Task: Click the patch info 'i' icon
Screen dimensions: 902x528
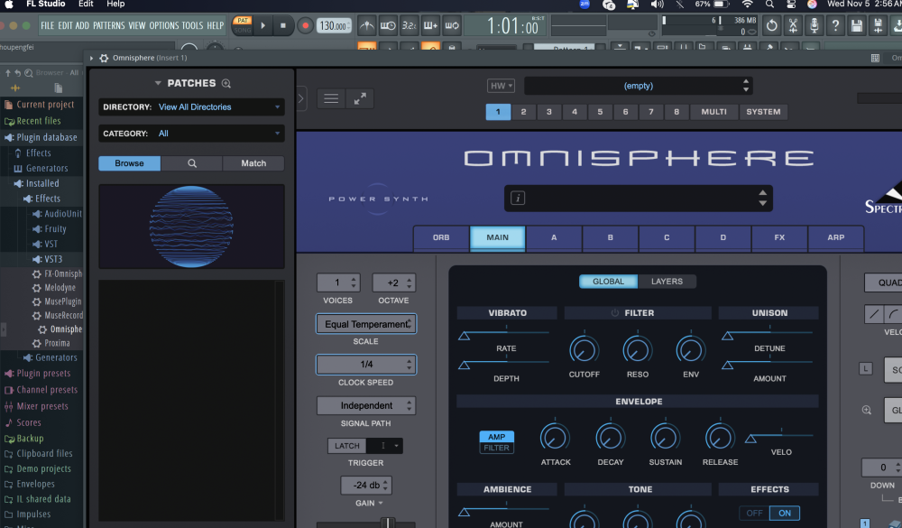Action: click(x=519, y=199)
